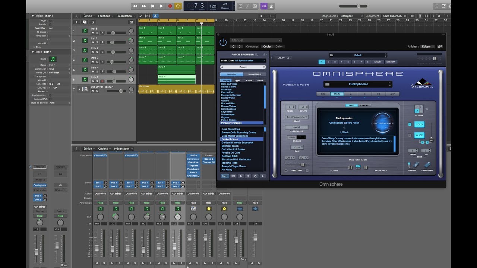The image size is (477, 268).
Task: Expand the Pile Driver drummer track disclosure triangle
Action: click(79, 89)
